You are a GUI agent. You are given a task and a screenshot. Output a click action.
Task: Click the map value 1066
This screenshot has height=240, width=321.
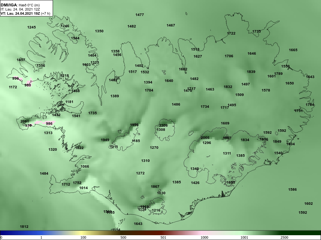85,166
